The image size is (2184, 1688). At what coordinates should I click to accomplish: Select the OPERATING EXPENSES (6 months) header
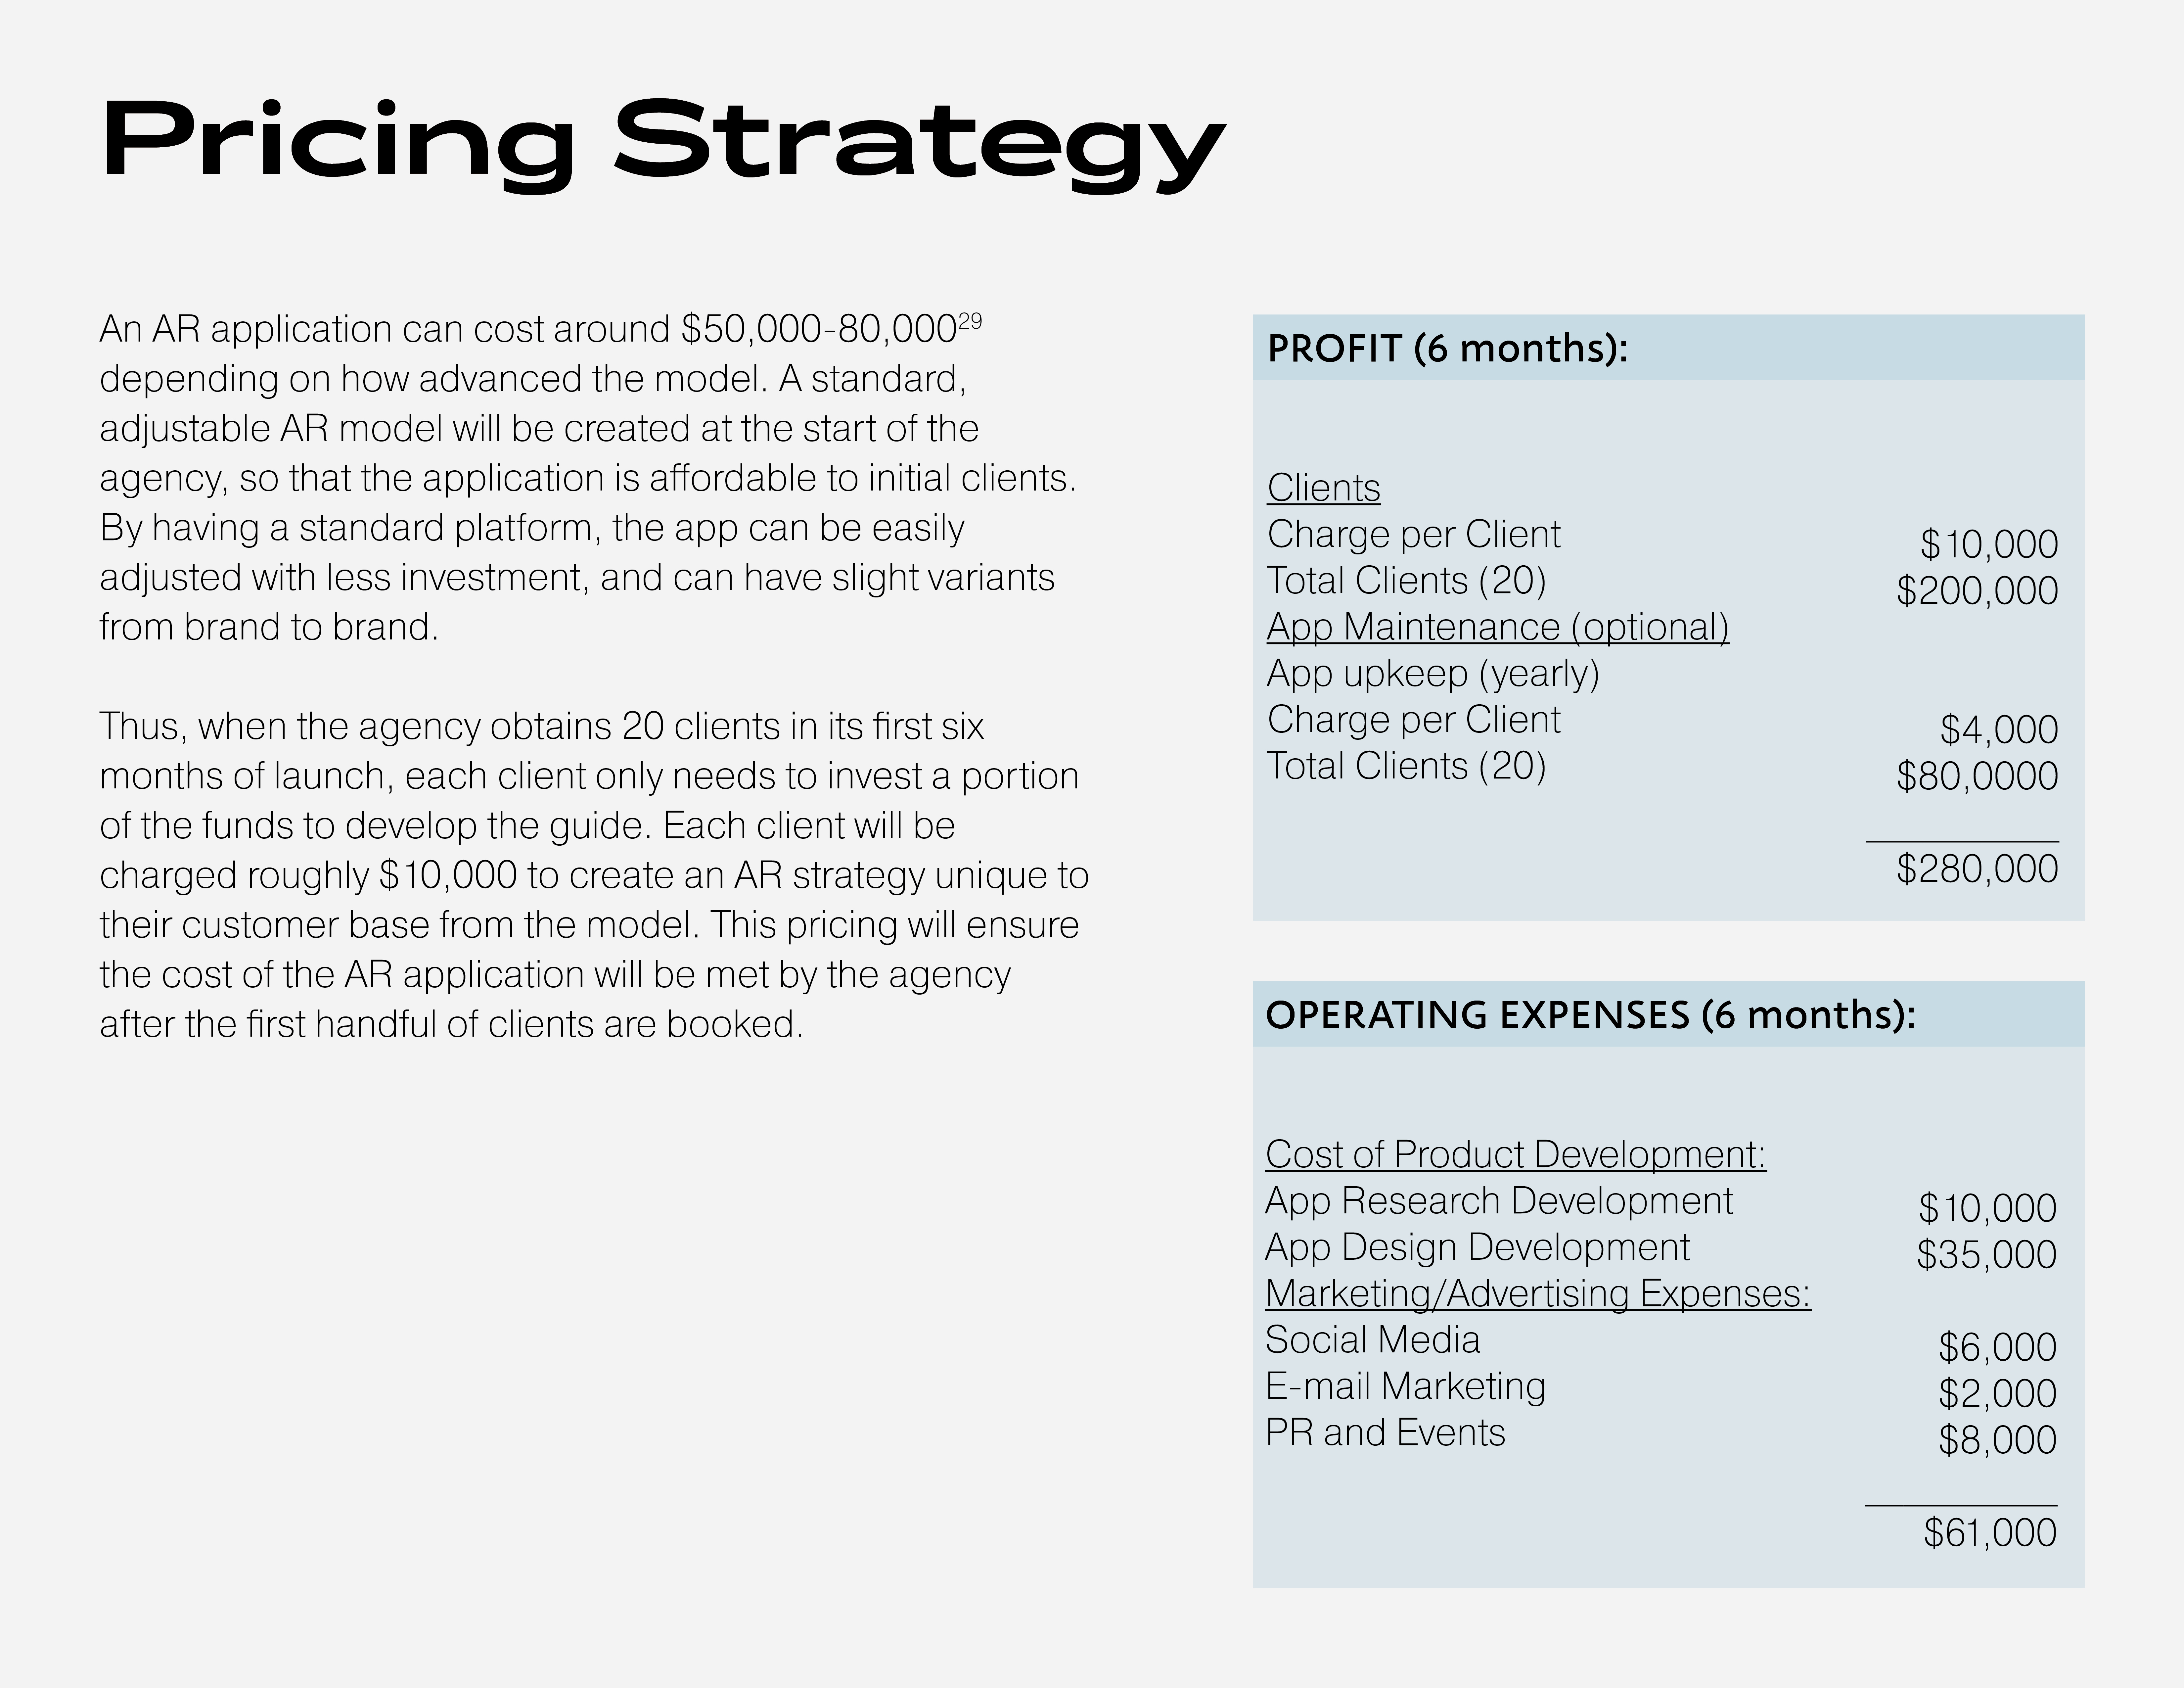(1590, 1015)
